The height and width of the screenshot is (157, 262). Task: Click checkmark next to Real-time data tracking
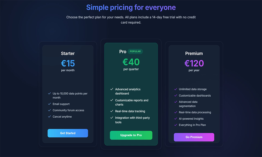[112, 111]
